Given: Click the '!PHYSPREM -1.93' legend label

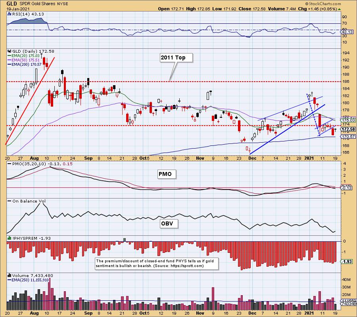Looking at the screenshot, I should (31, 238).
